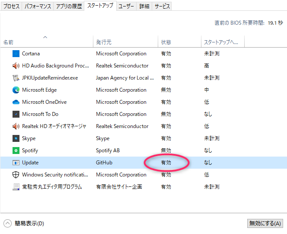
Task: Click the Windows Security shield icon
Action: point(16,175)
